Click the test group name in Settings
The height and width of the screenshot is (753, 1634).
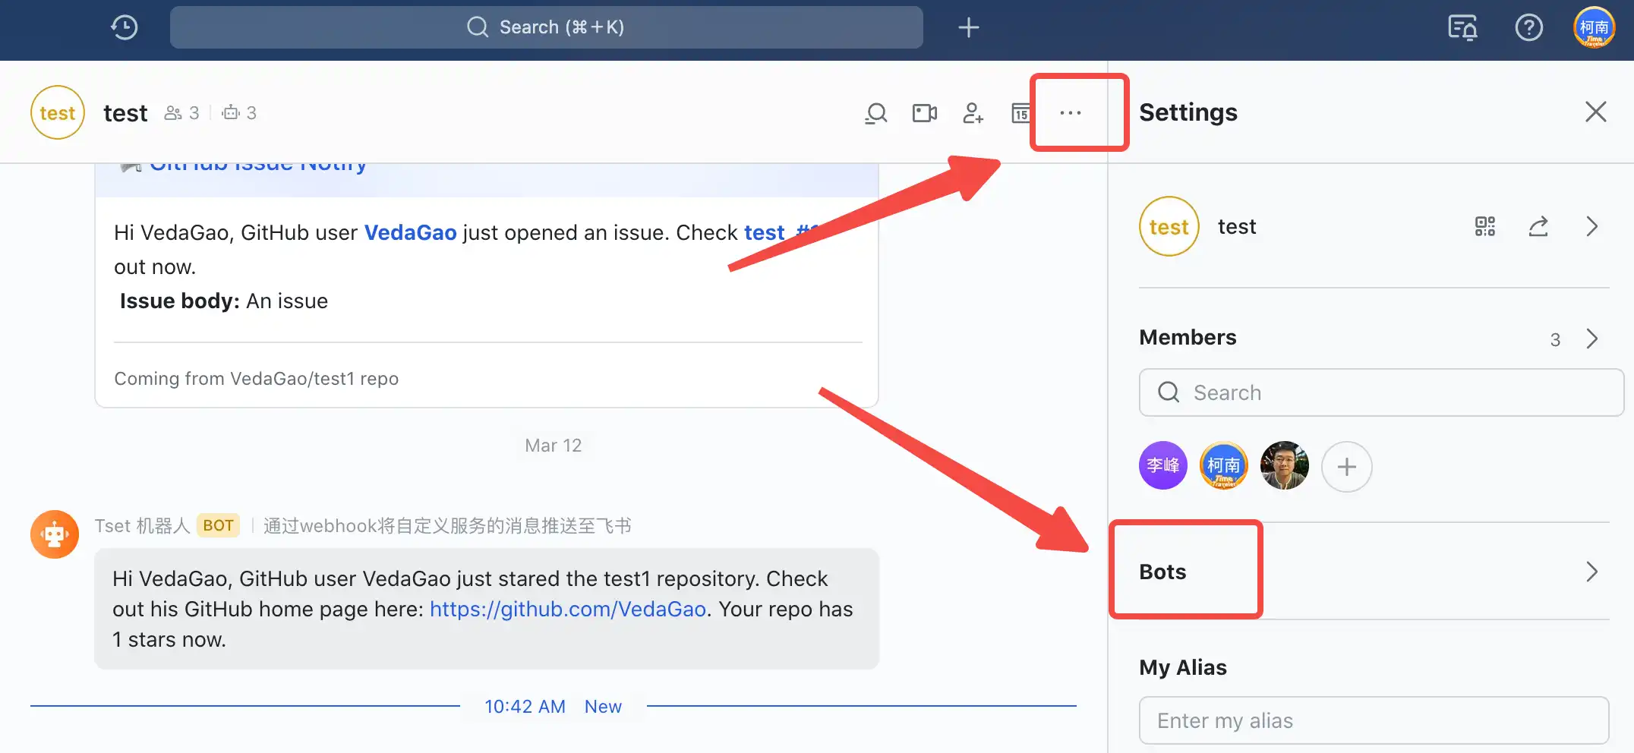[1237, 226]
